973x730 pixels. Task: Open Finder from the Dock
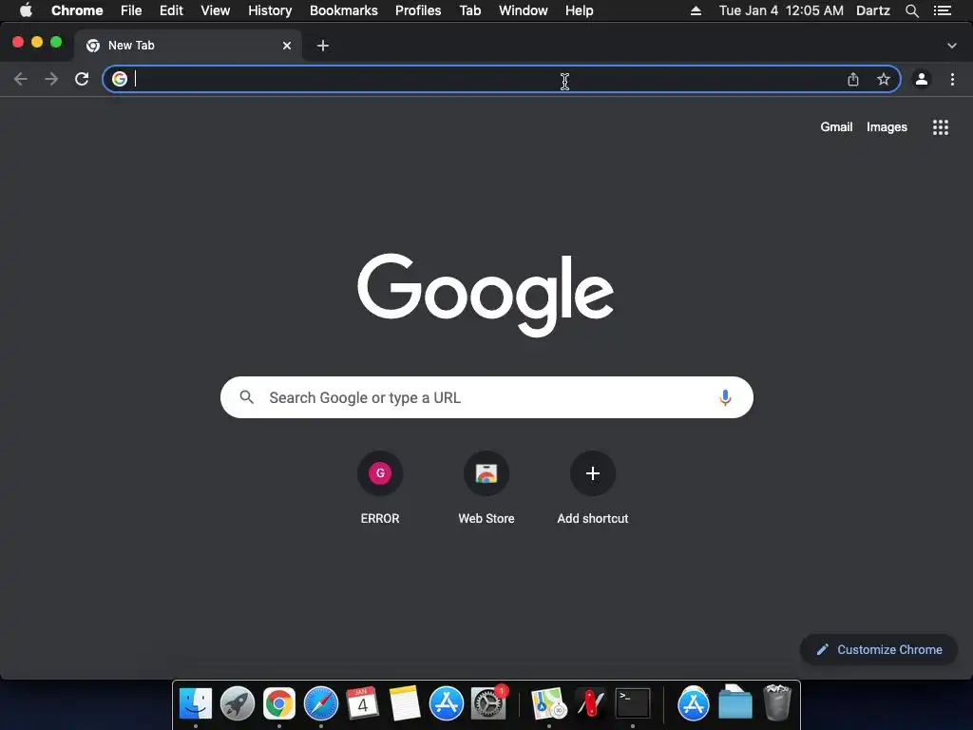coord(196,703)
